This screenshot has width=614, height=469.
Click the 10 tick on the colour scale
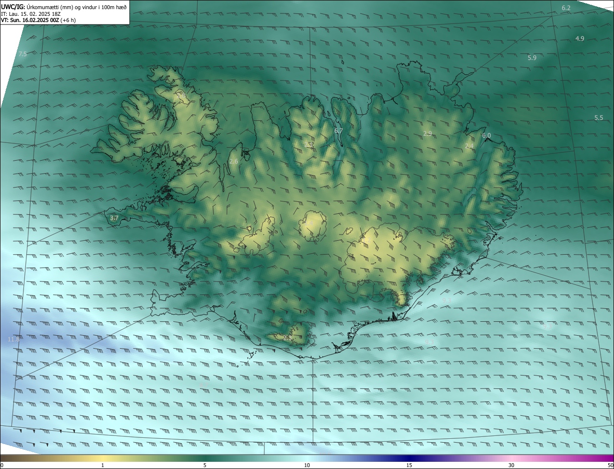pyautogui.click(x=307, y=465)
